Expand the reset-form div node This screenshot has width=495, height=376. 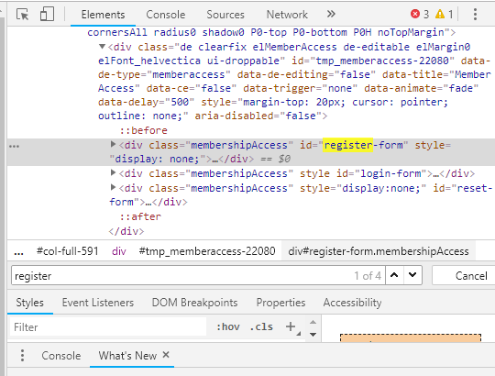[113, 187]
